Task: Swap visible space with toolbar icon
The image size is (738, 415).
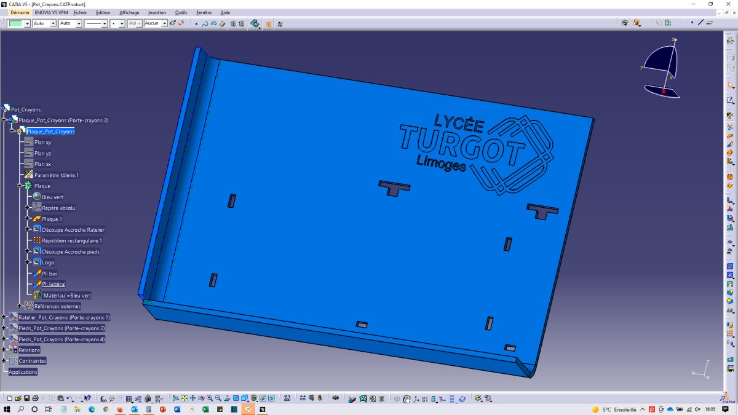Action: click(x=271, y=398)
